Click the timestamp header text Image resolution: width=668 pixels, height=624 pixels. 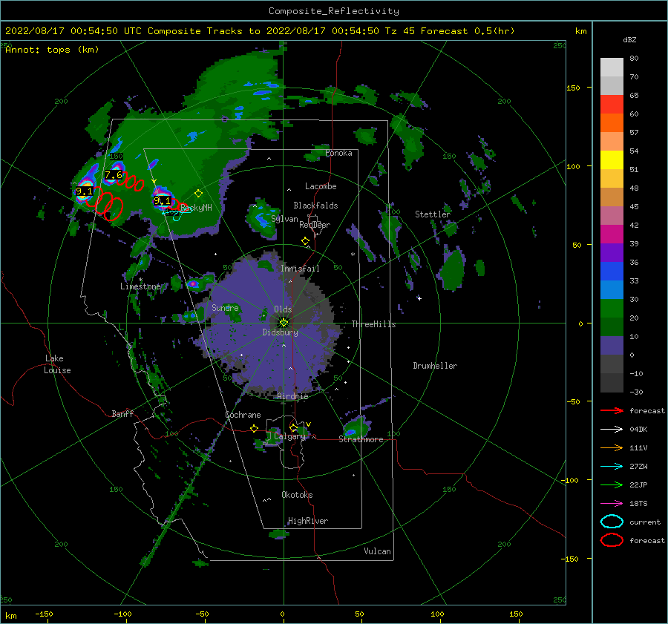coord(260,31)
